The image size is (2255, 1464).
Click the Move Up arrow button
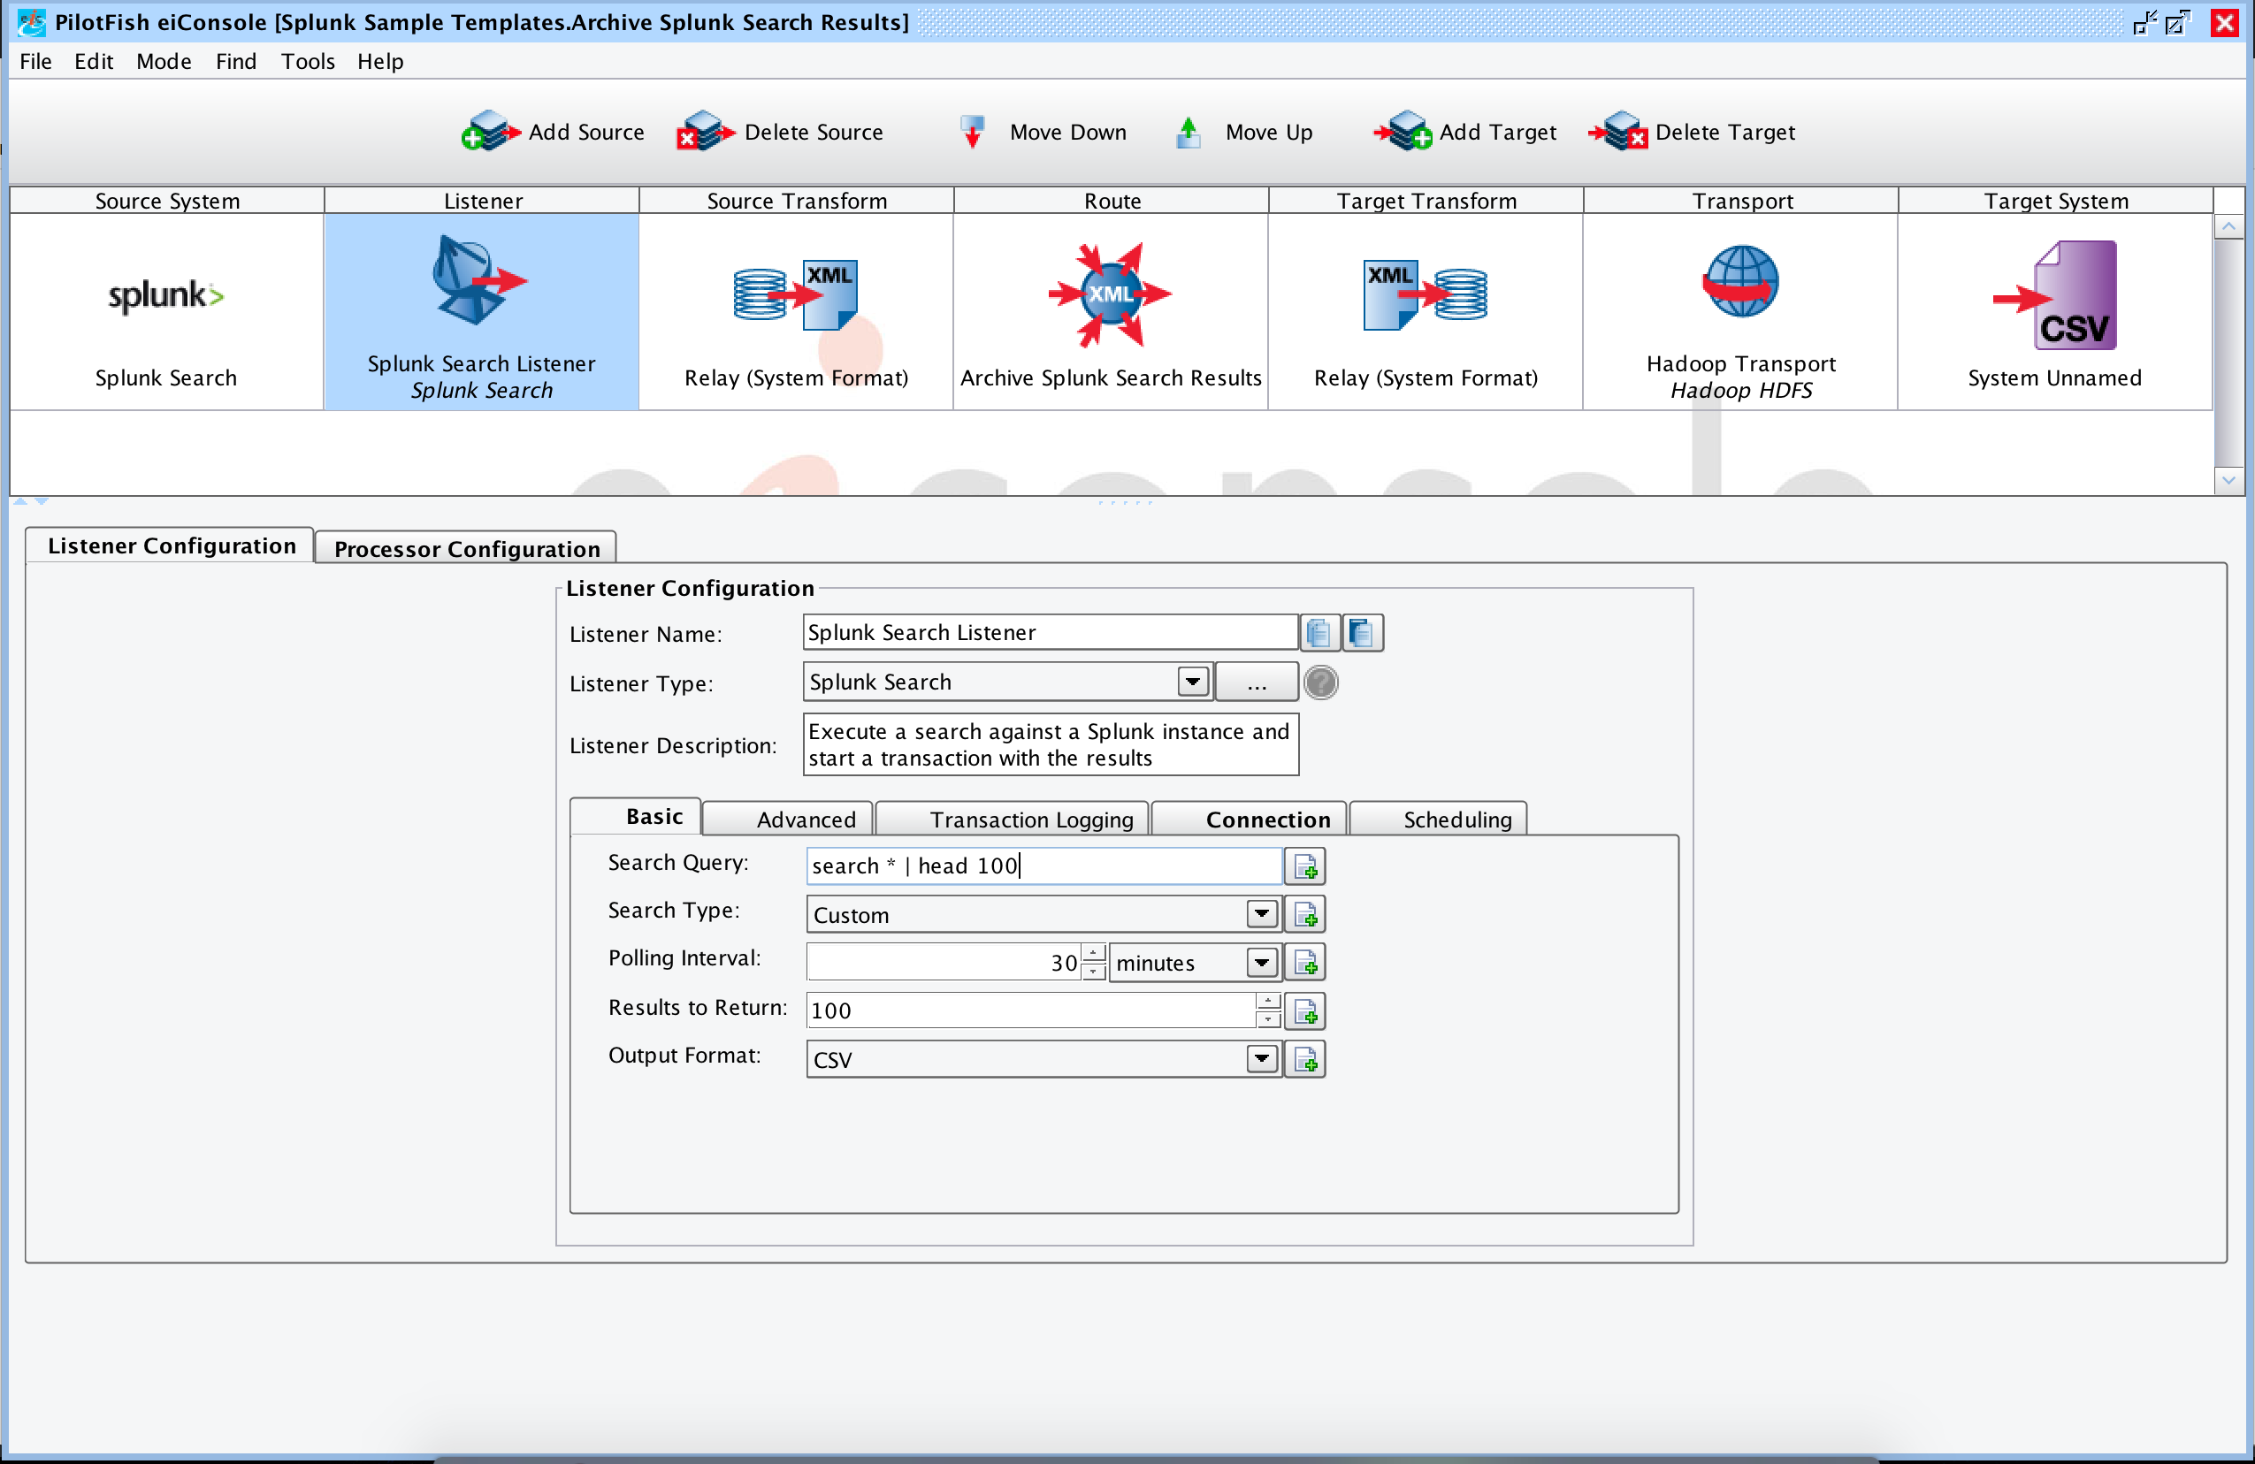1244,132
